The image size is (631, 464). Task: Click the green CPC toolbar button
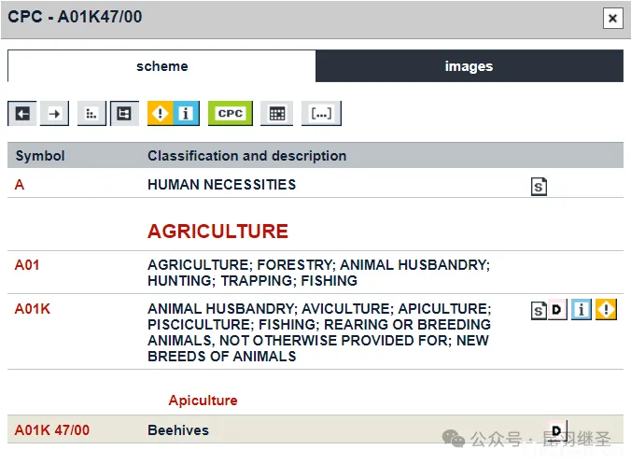[230, 114]
